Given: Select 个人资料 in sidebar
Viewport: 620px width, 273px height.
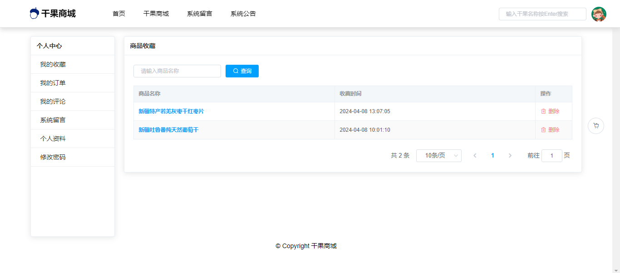Looking at the screenshot, I should click(x=53, y=139).
